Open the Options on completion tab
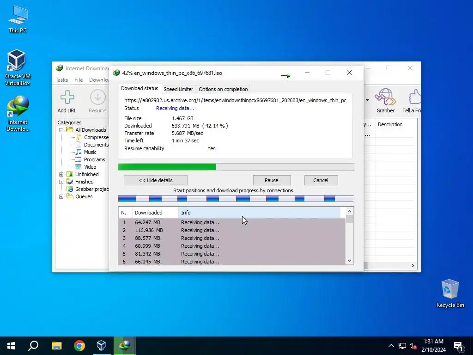Viewport: 473px width, 355px height. (223, 89)
